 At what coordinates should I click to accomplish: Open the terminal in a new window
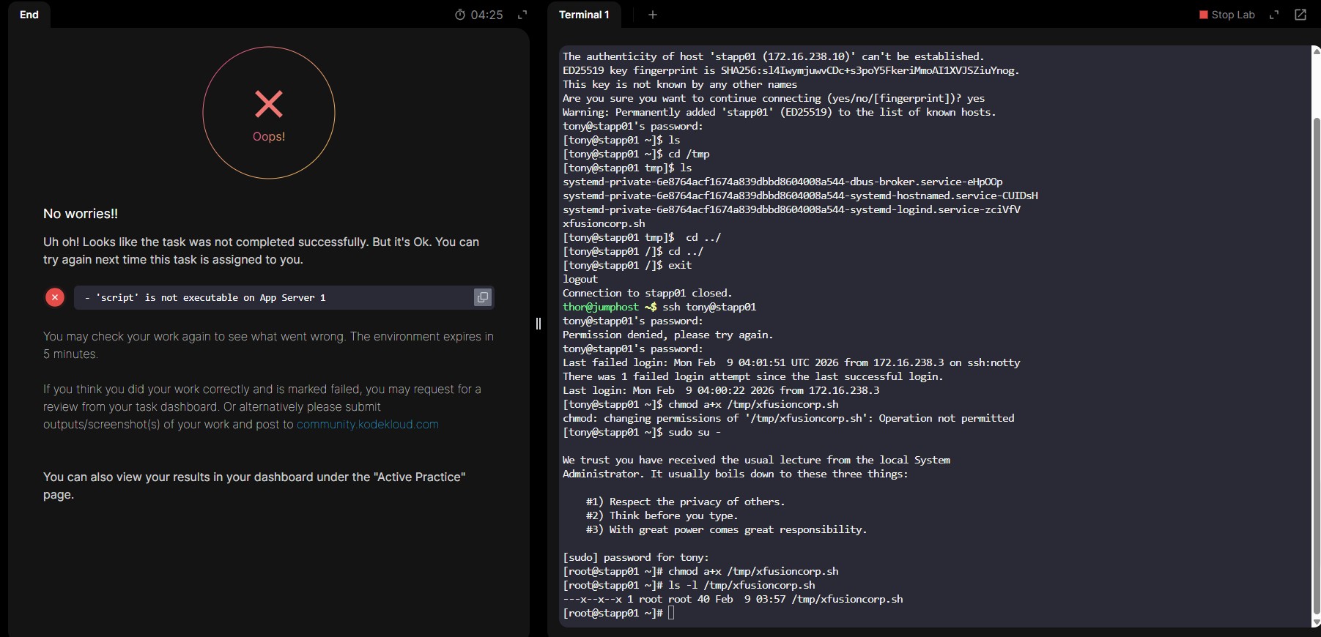pos(1300,15)
